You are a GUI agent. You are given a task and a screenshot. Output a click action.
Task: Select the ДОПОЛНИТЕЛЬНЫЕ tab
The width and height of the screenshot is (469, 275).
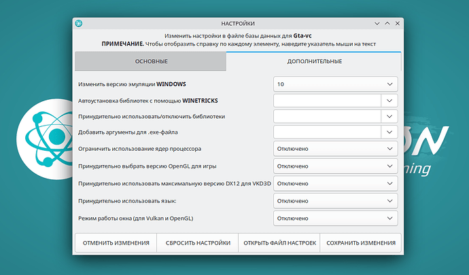coord(313,62)
